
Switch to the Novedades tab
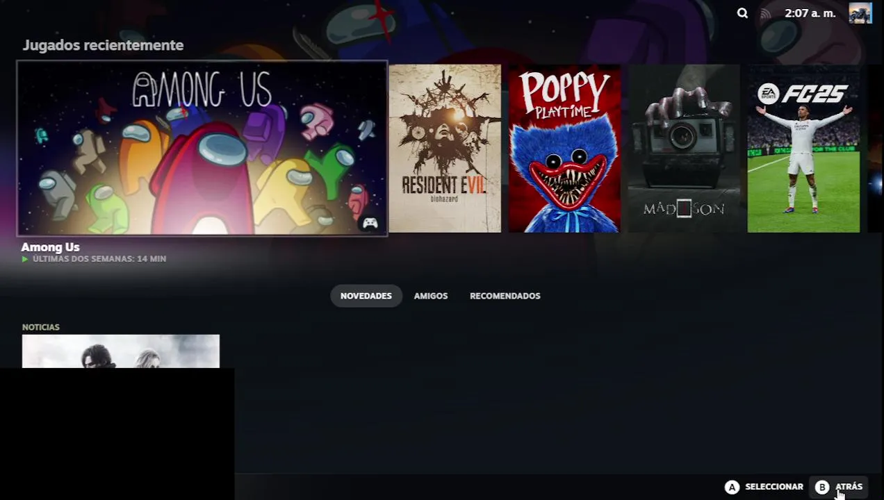pos(366,296)
